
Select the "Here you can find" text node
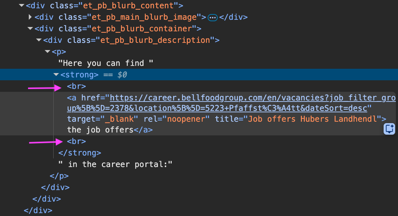(106, 63)
